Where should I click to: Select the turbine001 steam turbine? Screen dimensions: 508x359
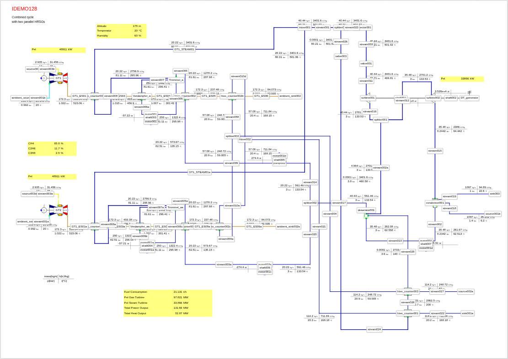(x=368, y=98)
